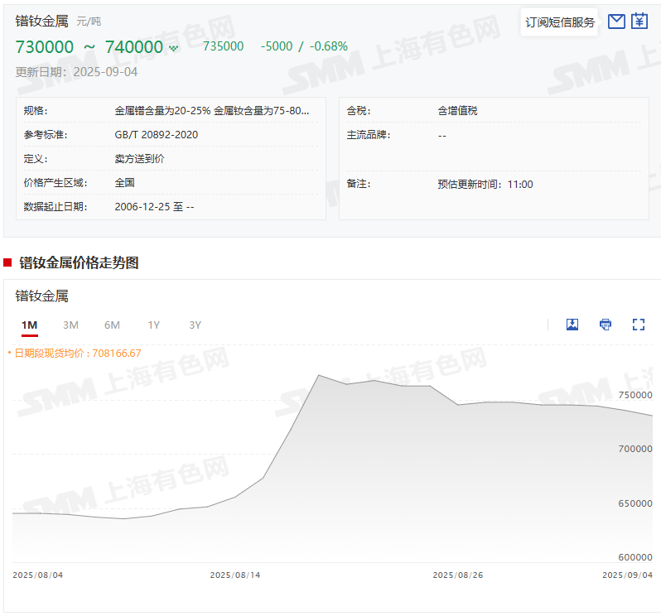Open the chart in fullscreen mode
The height and width of the screenshot is (616, 661).
[639, 325]
